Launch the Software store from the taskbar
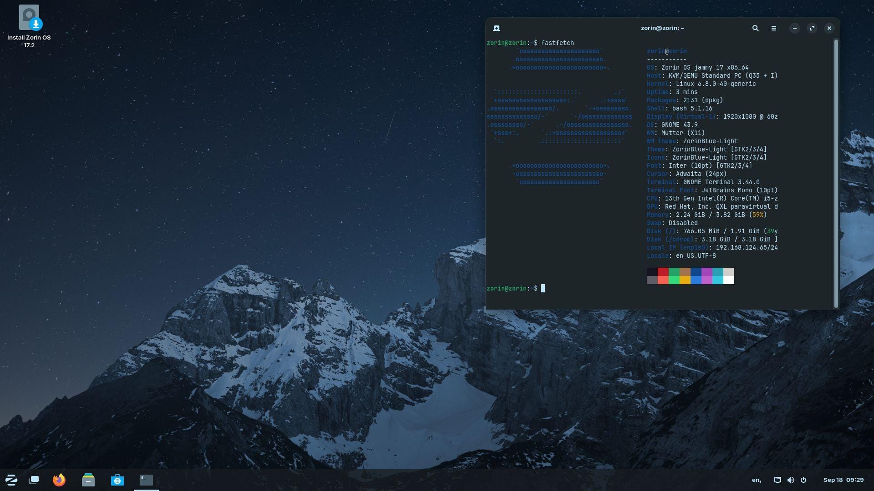The image size is (874, 491). [x=117, y=480]
